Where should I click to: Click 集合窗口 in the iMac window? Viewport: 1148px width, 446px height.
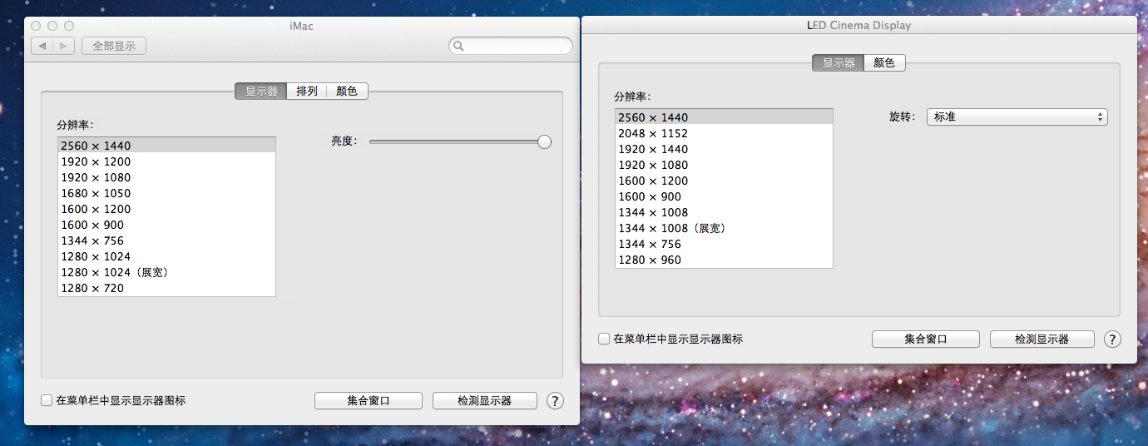369,400
